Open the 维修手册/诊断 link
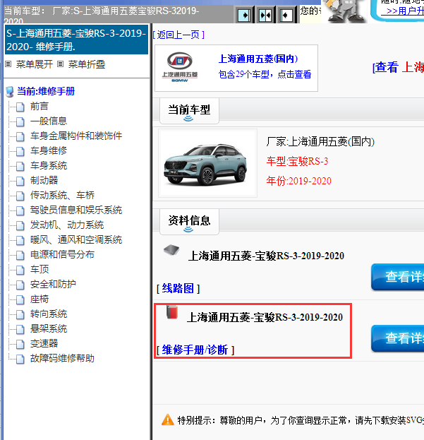The height and width of the screenshot is (440, 424). coord(195,350)
